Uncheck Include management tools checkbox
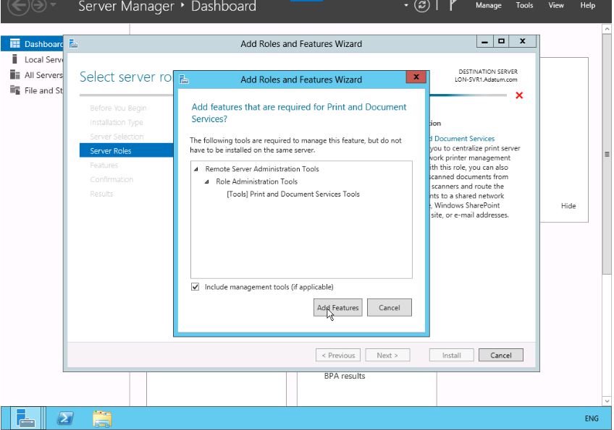The image size is (614, 430). pyautogui.click(x=195, y=287)
